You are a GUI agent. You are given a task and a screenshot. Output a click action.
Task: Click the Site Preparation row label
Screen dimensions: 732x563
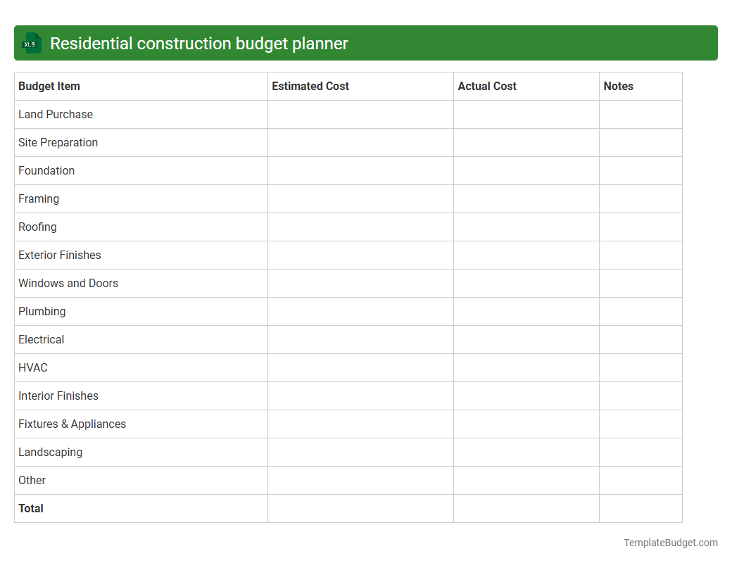pyautogui.click(x=58, y=142)
